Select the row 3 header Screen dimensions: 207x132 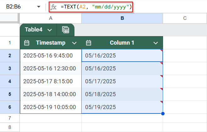pos(10,69)
